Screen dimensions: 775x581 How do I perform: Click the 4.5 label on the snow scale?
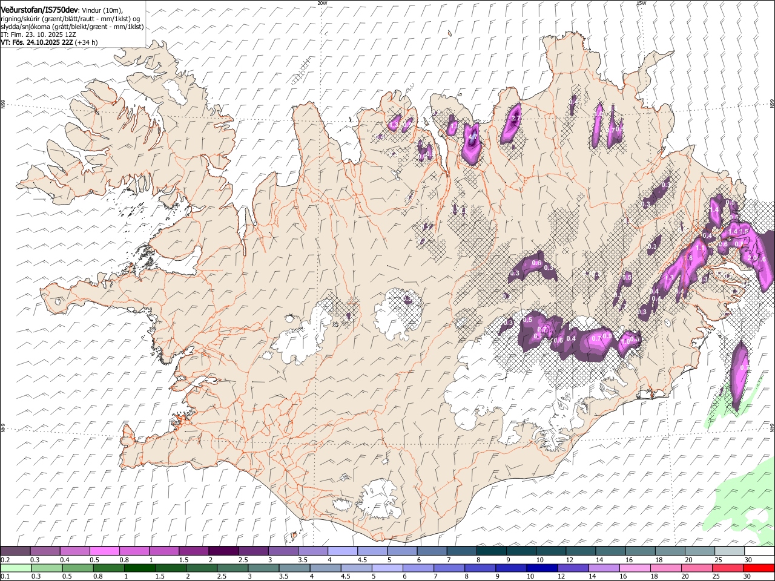pyautogui.click(x=362, y=560)
